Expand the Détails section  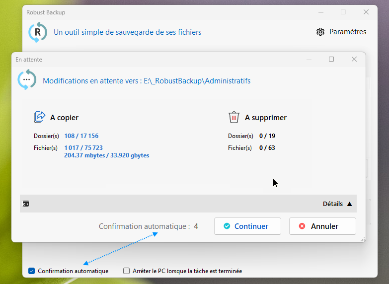click(x=333, y=204)
